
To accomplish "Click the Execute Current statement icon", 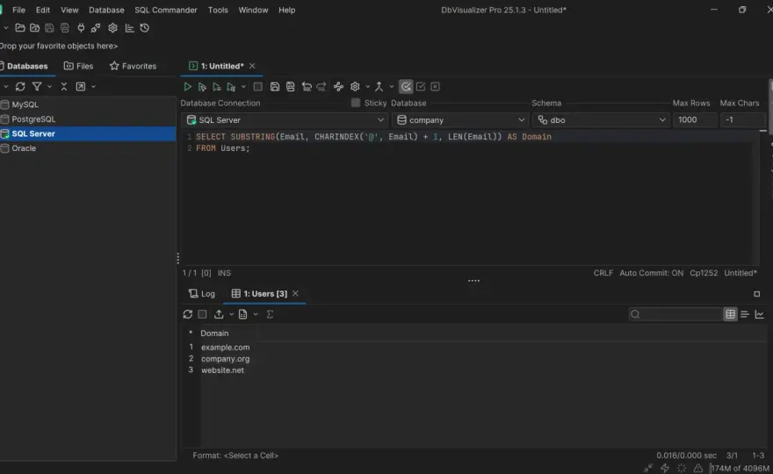I will coord(202,87).
